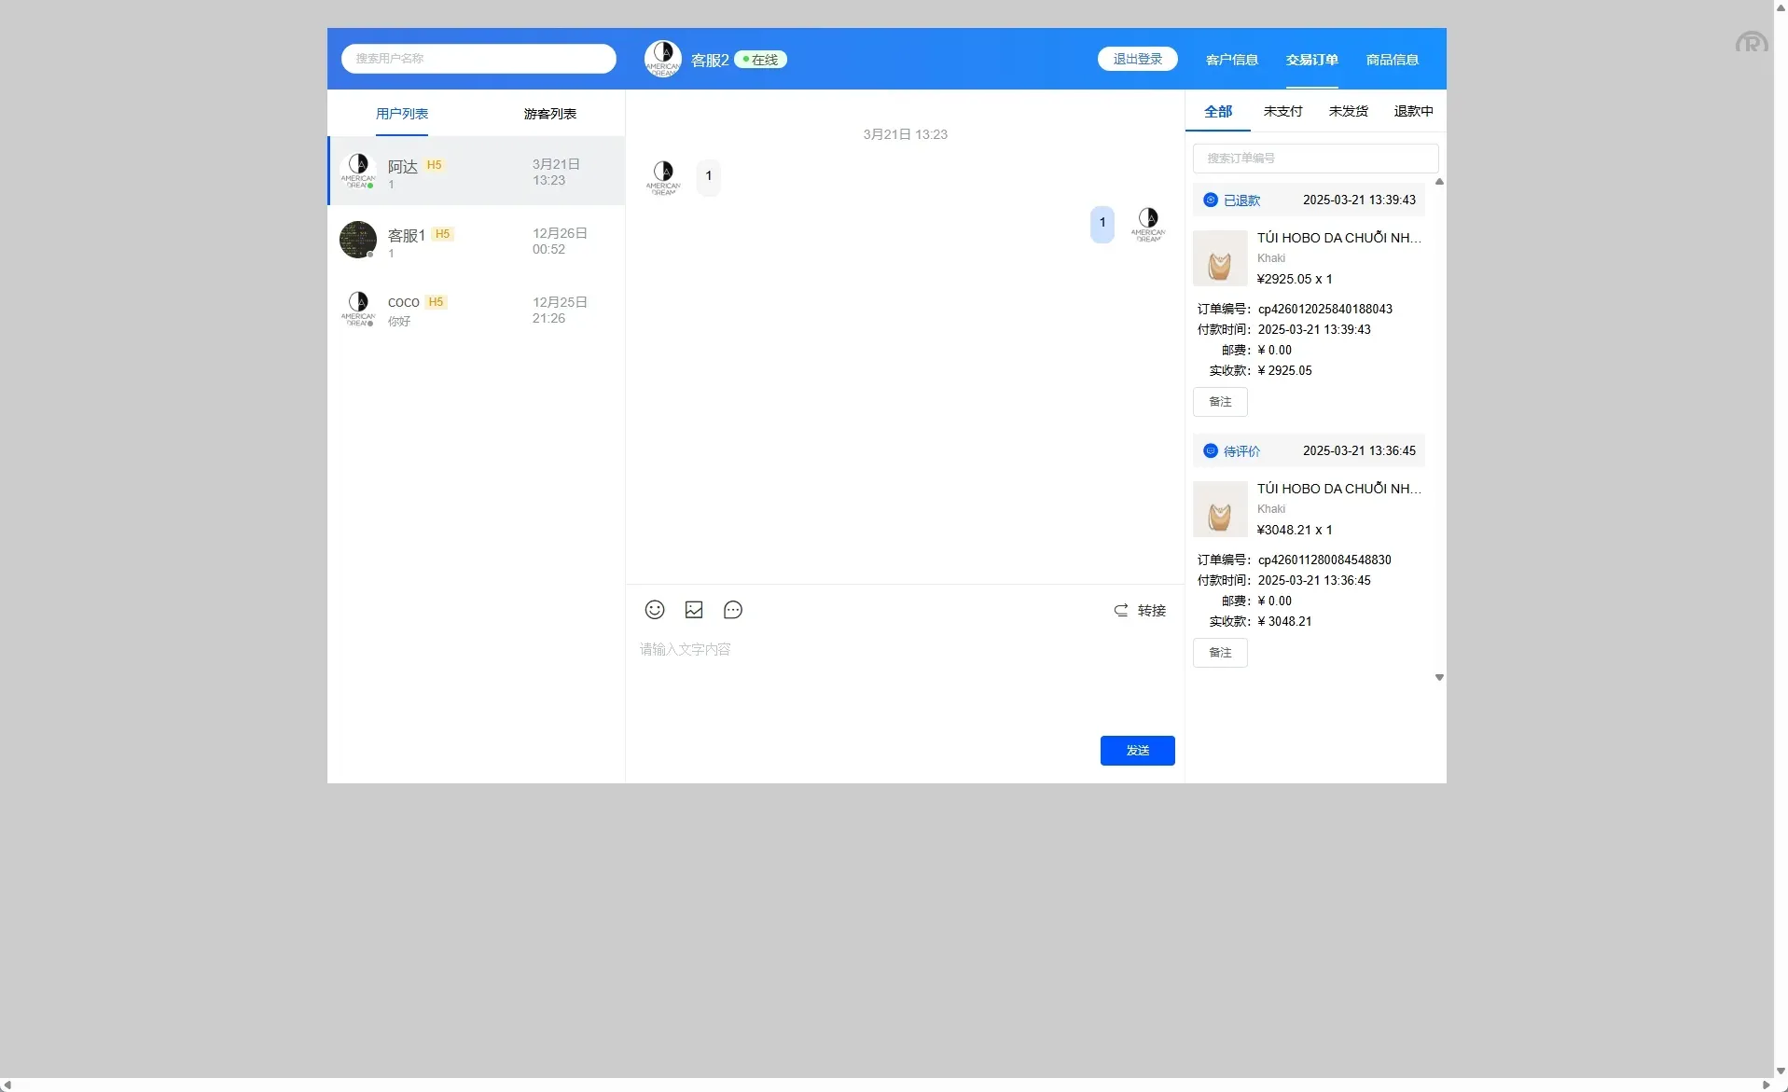Click 阿达's avatar in the user list
This screenshot has width=1788, height=1092.
pos(358,170)
